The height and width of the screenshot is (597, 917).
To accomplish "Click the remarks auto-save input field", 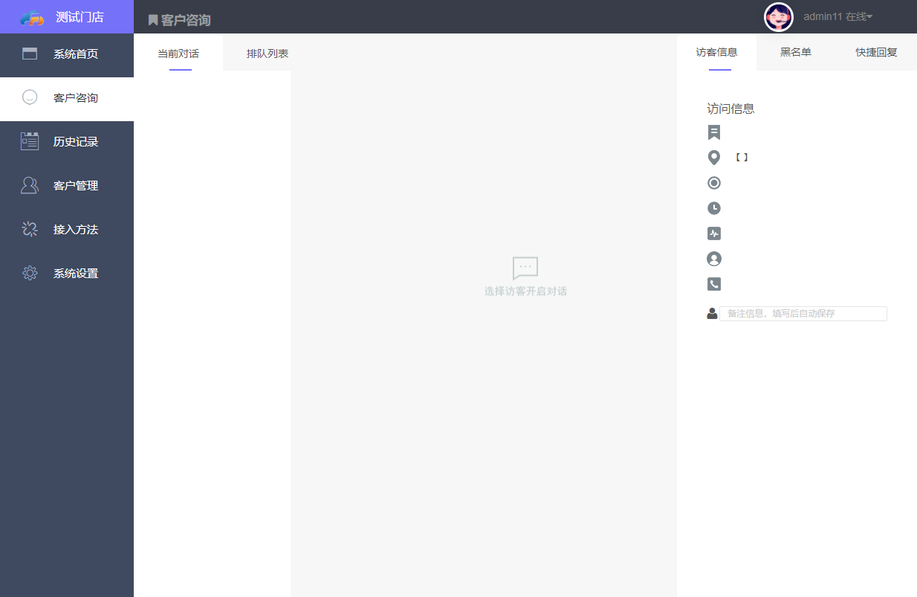I will pyautogui.click(x=803, y=313).
